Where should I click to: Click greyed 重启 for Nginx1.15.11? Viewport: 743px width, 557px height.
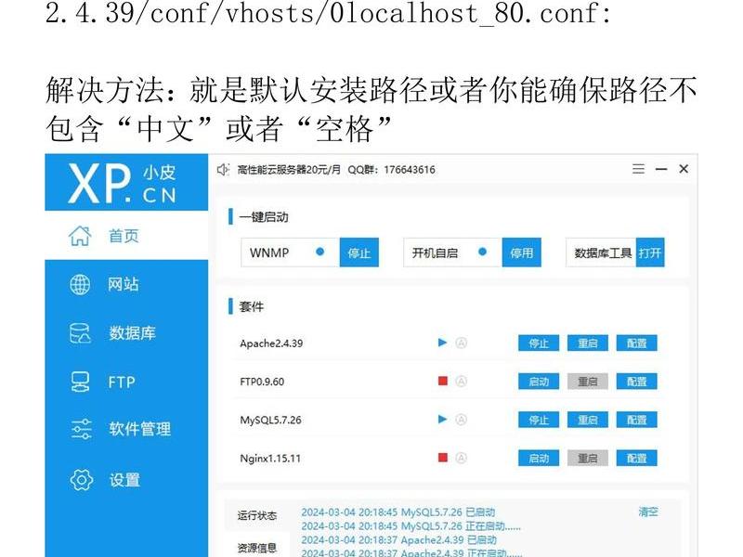click(x=588, y=458)
